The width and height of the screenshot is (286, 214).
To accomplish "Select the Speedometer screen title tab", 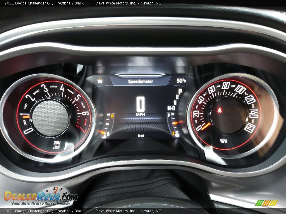I will tap(140, 81).
